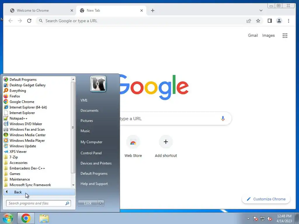Open Default Programs from the program list
Screen dimensions: 299x224
tap(23, 80)
